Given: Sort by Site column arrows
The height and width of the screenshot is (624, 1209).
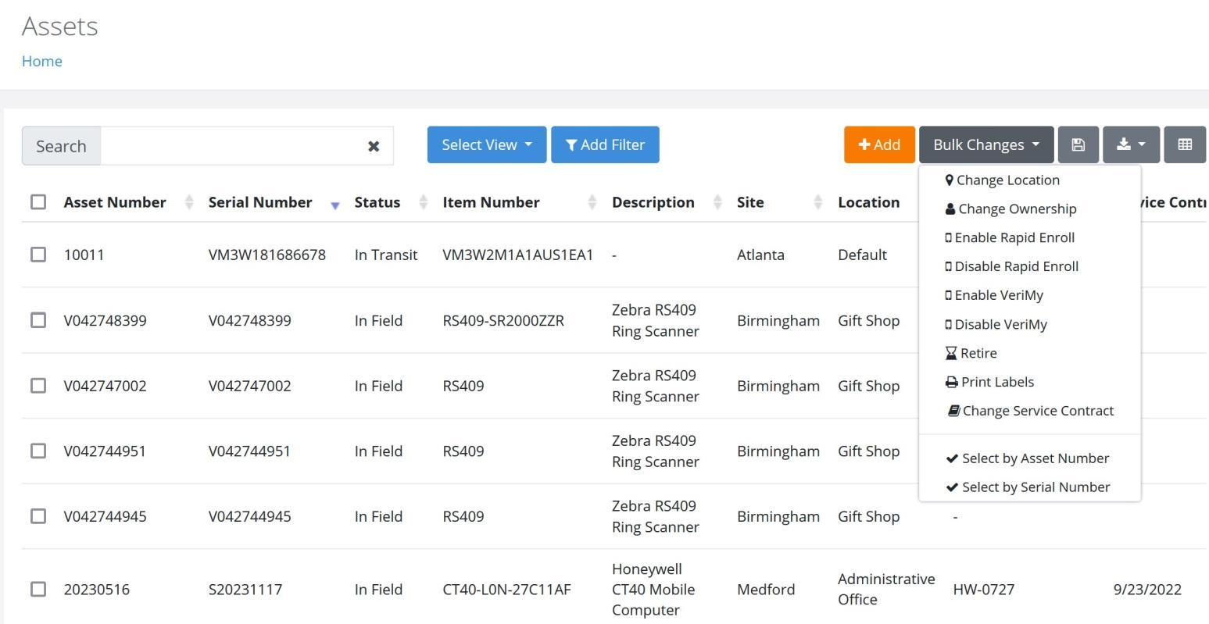Looking at the screenshot, I should point(817,202).
